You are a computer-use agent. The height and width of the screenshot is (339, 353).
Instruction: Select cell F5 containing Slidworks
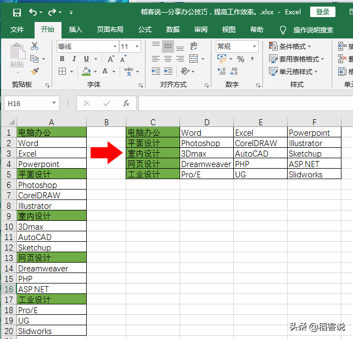pos(314,174)
